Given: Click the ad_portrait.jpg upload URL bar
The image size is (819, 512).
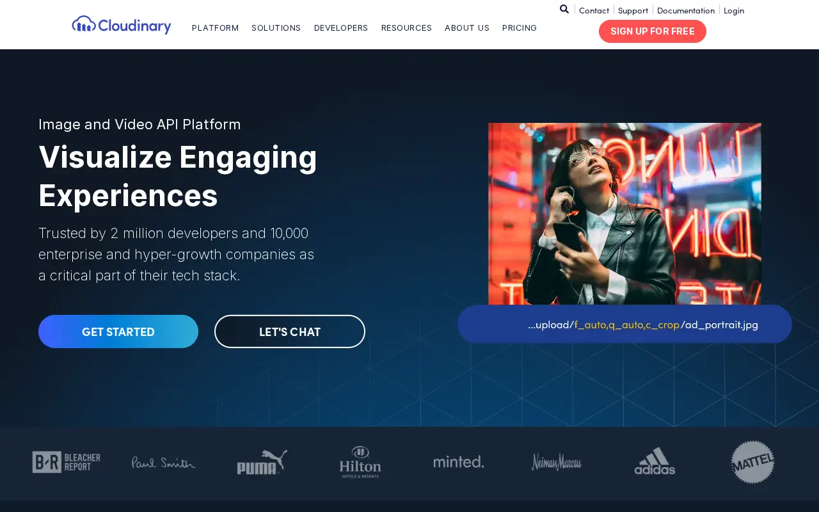Looking at the screenshot, I should (x=624, y=324).
